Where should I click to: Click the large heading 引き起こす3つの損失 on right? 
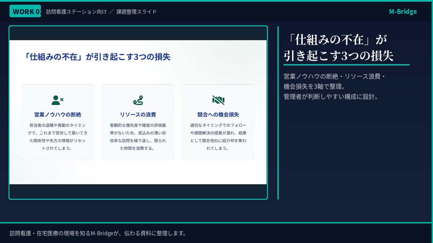coord(339,56)
